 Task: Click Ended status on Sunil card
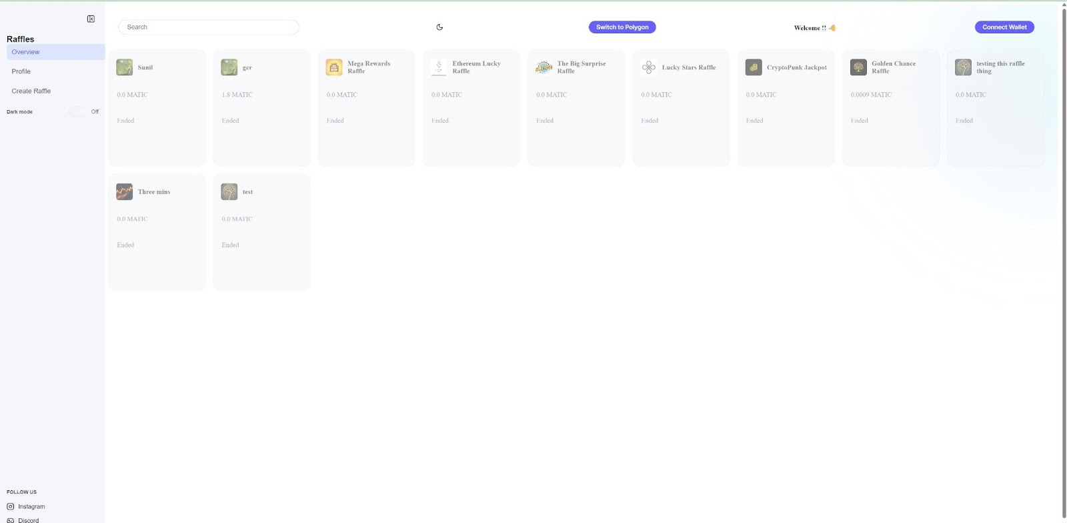pos(125,121)
